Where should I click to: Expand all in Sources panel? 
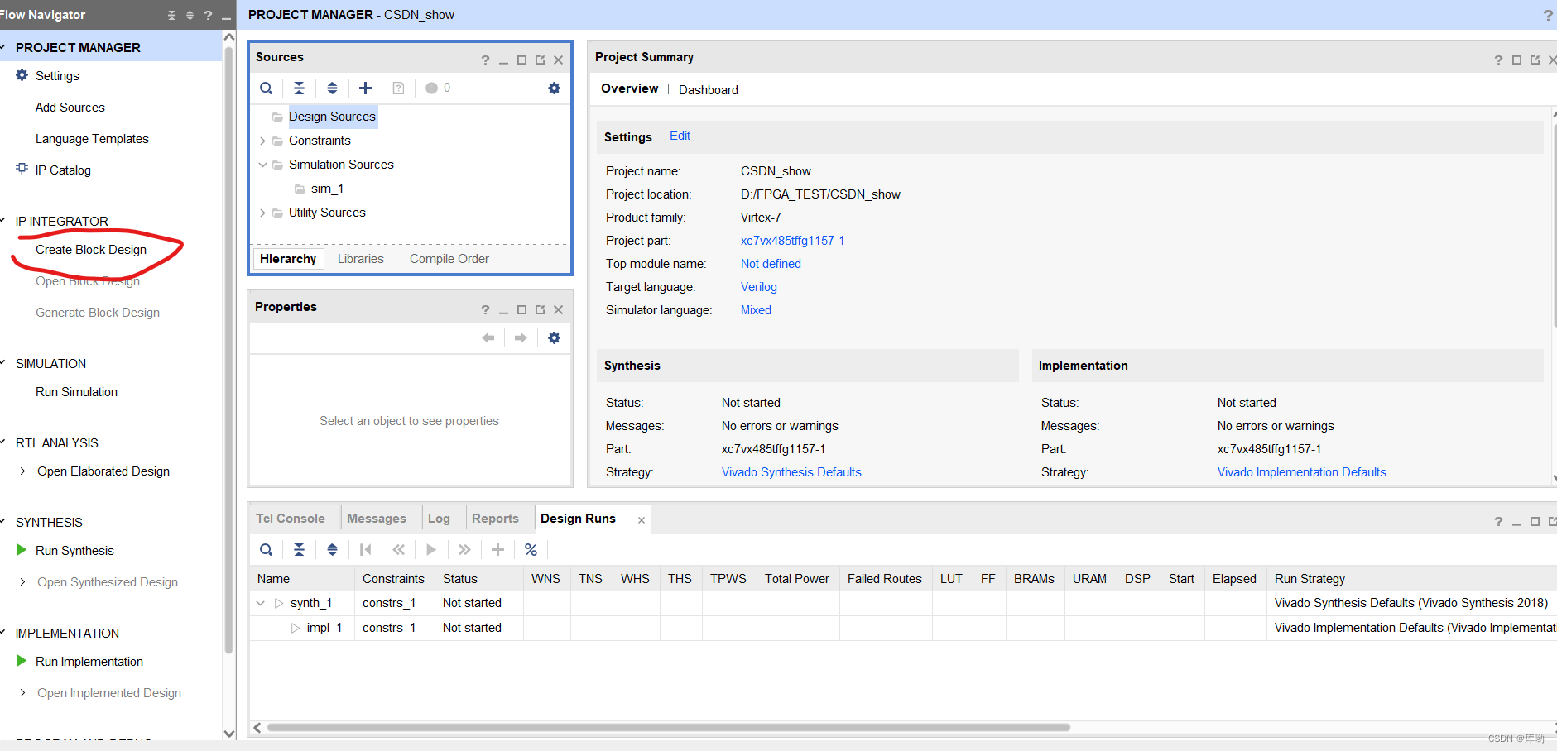click(x=332, y=88)
